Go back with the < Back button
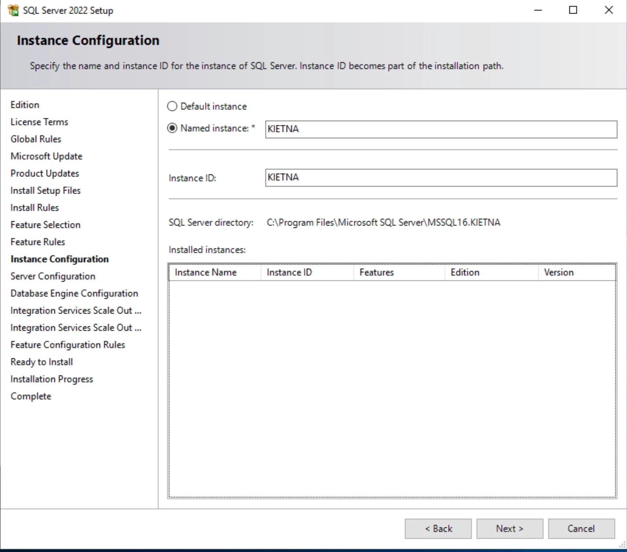Image resolution: width=627 pixels, height=552 pixels. coord(438,529)
